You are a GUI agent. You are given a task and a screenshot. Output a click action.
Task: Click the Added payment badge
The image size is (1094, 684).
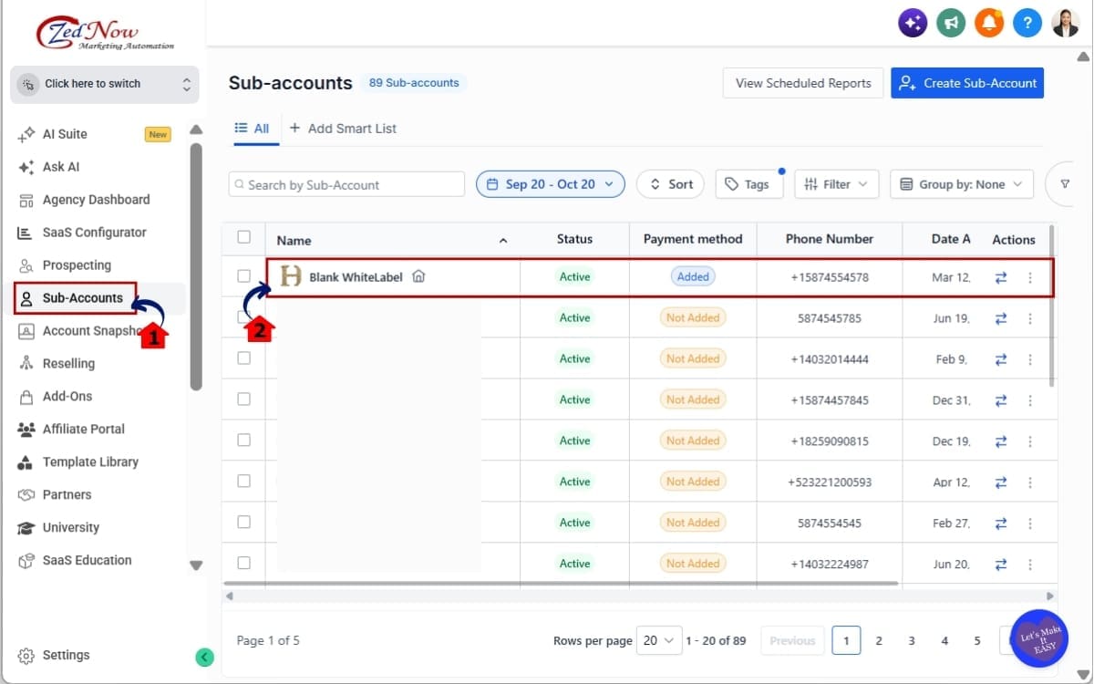(x=693, y=276)
